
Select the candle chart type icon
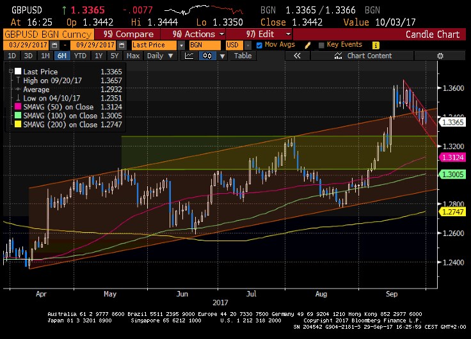click(x=207, y=56)
